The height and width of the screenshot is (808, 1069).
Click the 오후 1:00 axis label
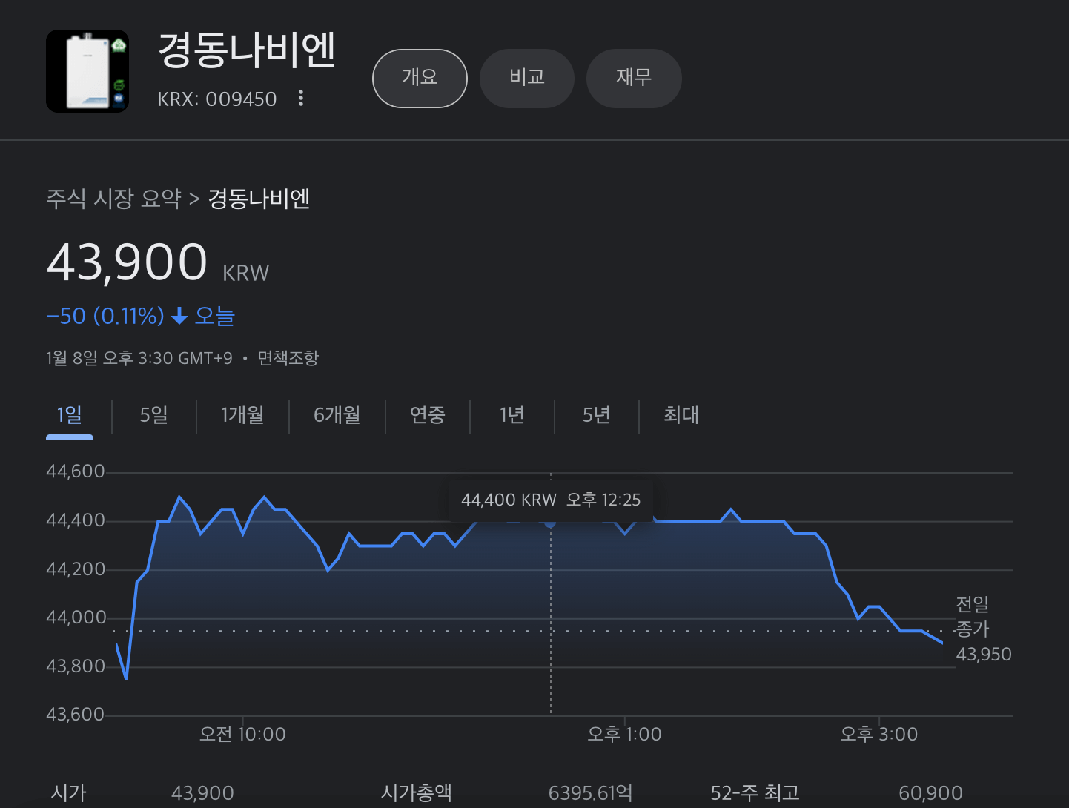tap(624, 735)
